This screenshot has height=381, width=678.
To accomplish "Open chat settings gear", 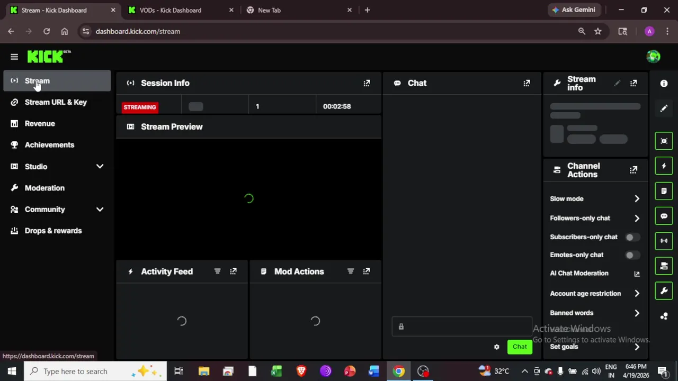I will tap(496, 347).
